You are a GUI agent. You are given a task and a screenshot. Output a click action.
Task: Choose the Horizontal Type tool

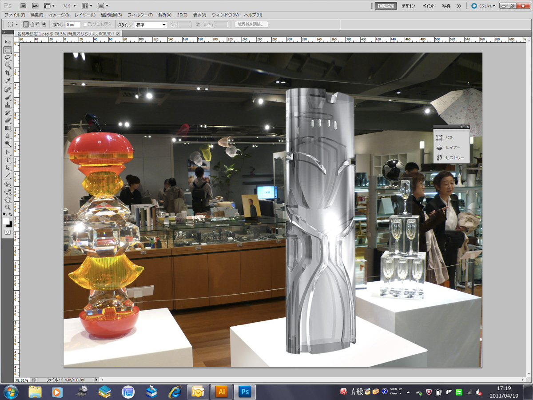(x=8, y=160)
